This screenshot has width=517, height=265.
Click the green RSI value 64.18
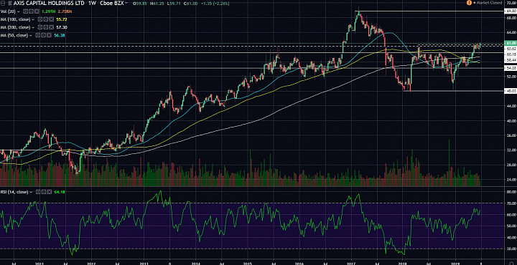point(60,192)
